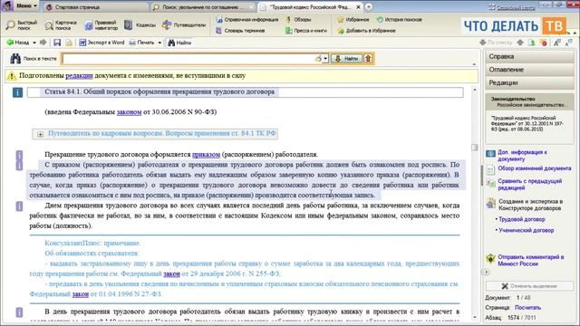Click Отменить выделение button

click(529, 286)
